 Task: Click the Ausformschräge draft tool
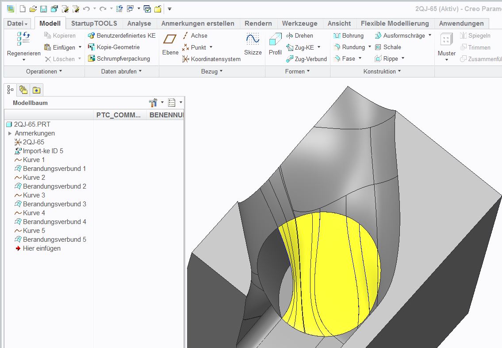pyautogui.click(x=400, y=35)
